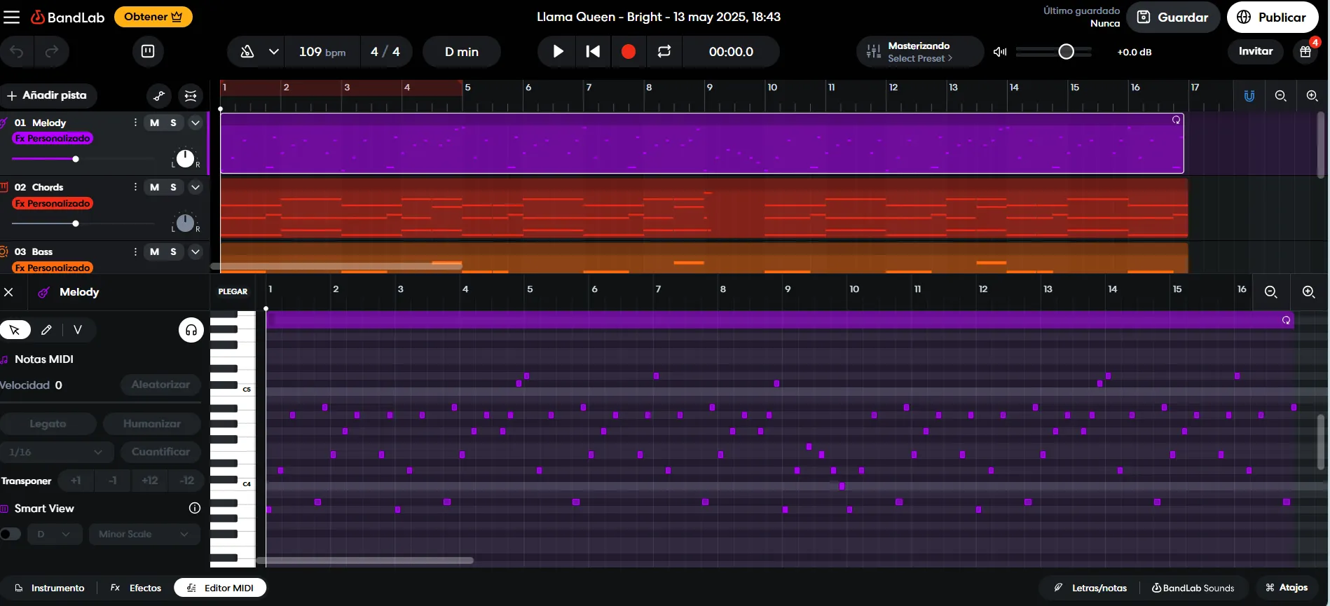Expand the 03 Bass track chevron
Viewport: 1330px width, 606px height.
pyautogui.click(x=196, y=252)
